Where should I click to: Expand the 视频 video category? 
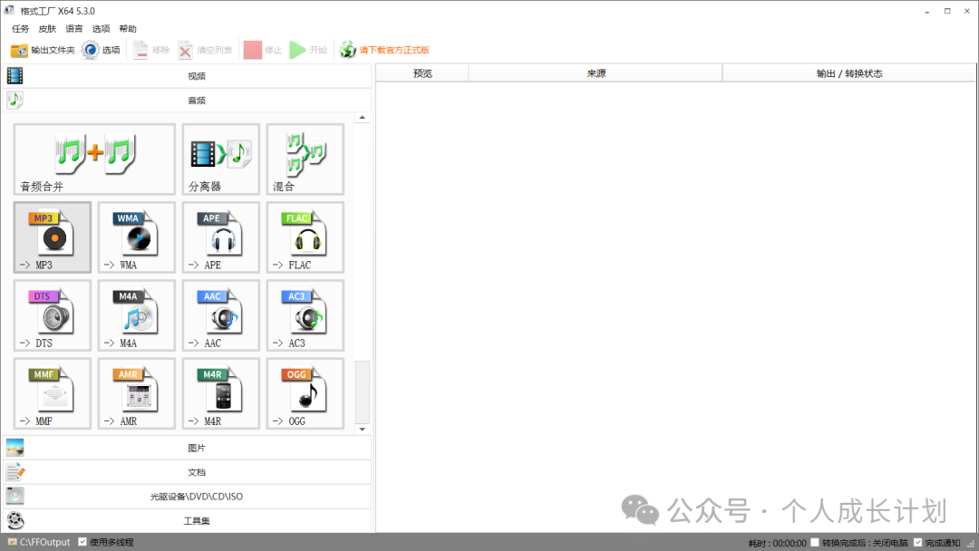pyautogui.click(x=188, y=76)
